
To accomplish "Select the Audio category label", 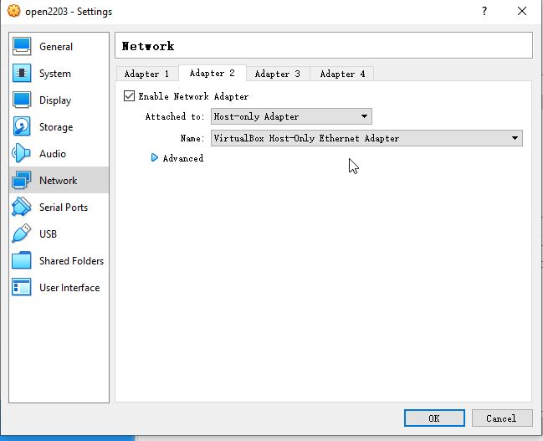I will click(52, 153).
